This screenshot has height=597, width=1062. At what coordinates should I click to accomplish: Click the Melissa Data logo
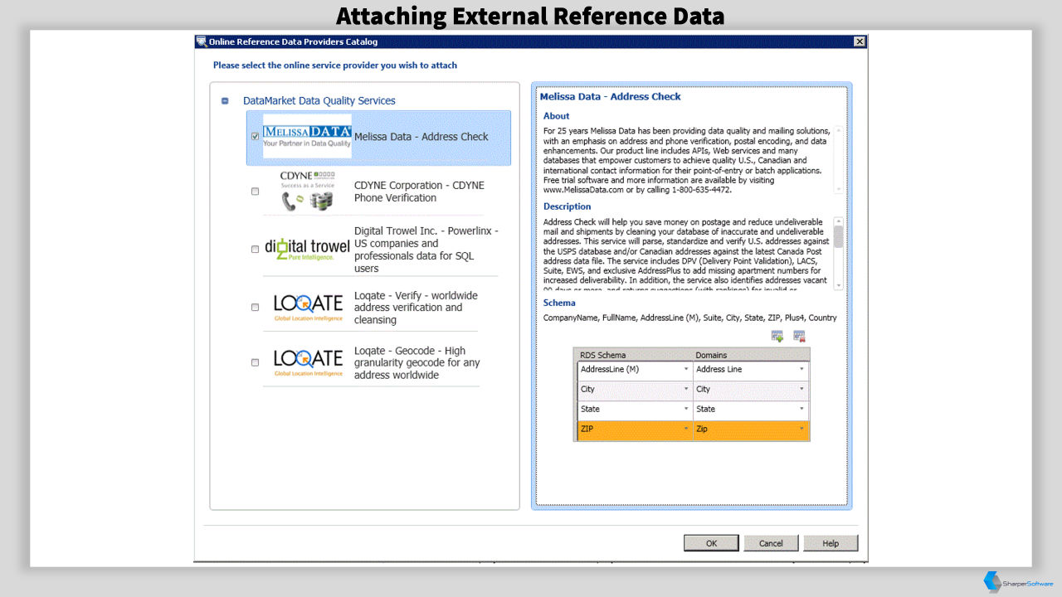click(x=307, y=136)
